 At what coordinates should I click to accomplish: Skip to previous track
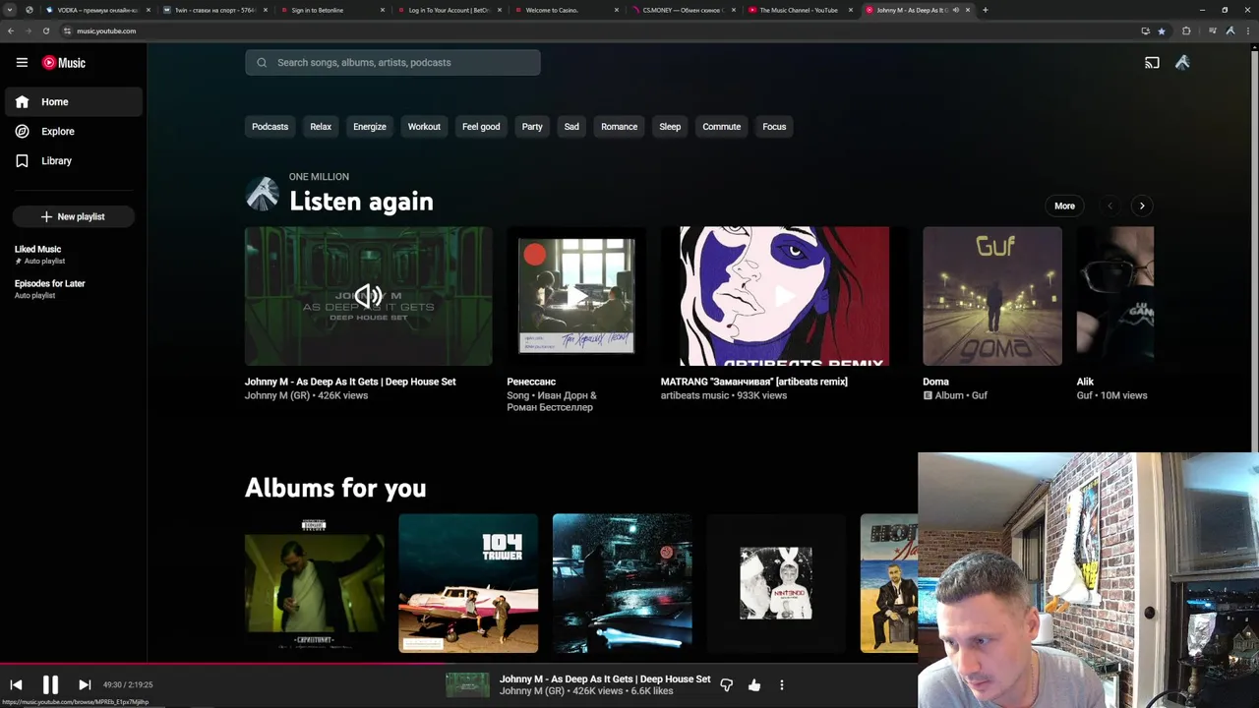tap(16, 684)
